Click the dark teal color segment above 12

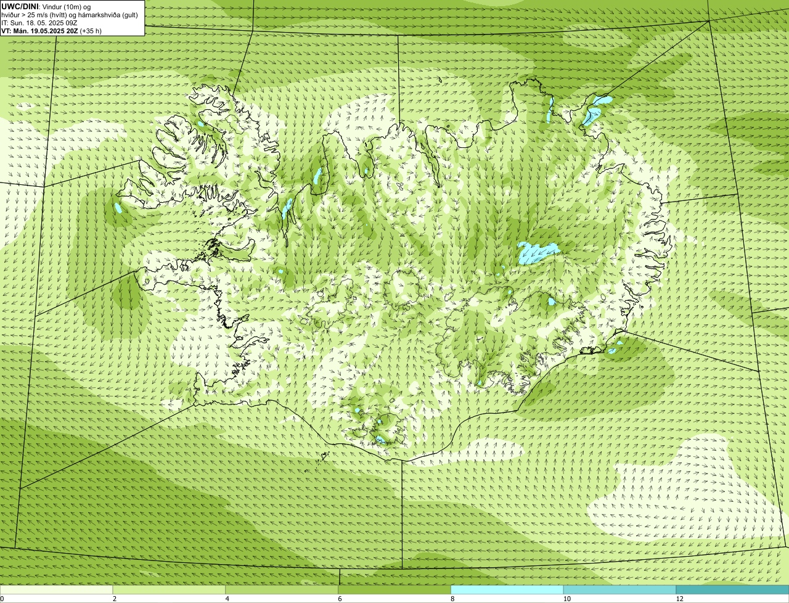coord(733,590)
